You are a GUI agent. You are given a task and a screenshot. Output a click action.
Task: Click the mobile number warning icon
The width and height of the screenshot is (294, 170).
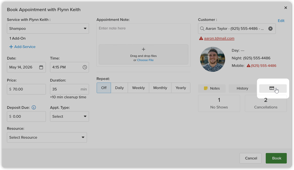249,66
